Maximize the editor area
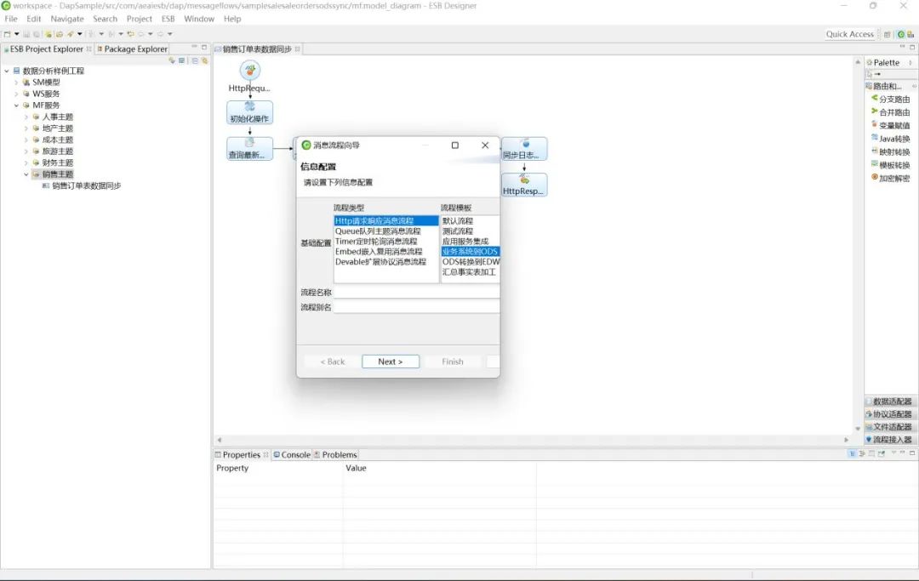The width and height of the screenshot is (919, 581). (x=912, y=47)
